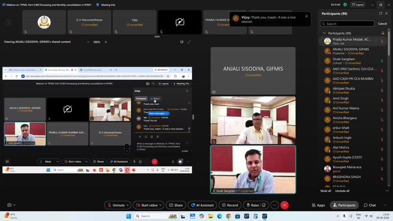Expand Mute arrow in shared screen toolbar
Screen dimensions: 393x221
pos(58,162)
